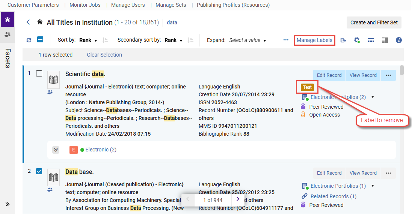412x214 pixels.
Task: Click the Related Records link icon
Action: pyautogui.click(x=305, y=196)
